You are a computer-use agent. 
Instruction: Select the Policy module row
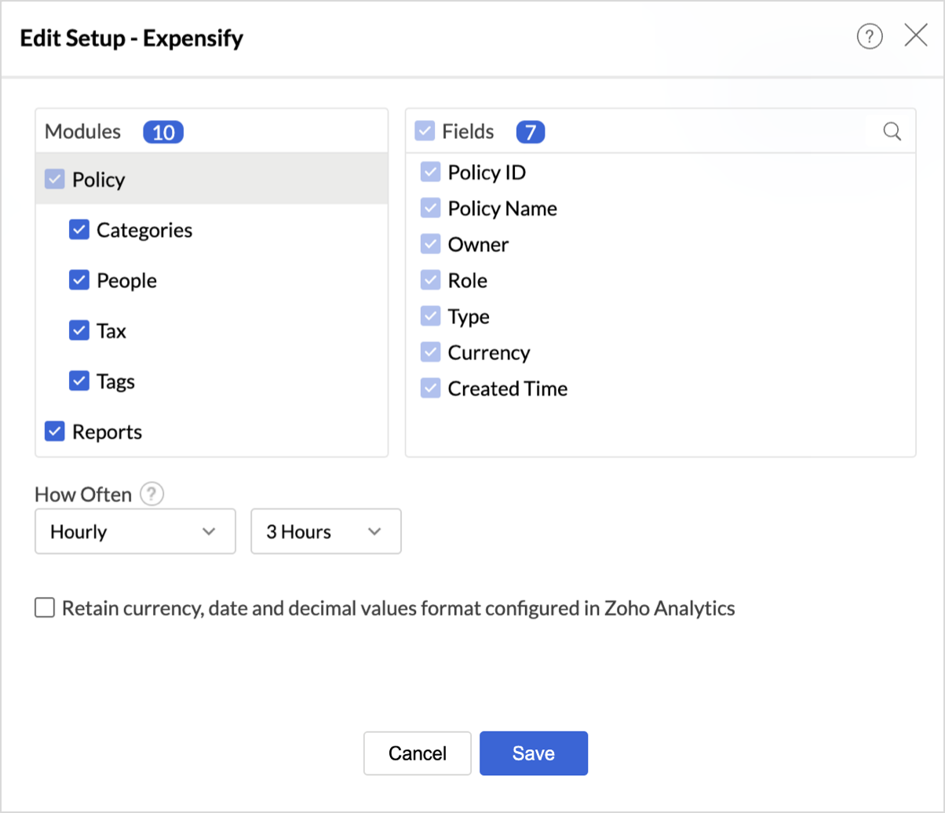212,180
